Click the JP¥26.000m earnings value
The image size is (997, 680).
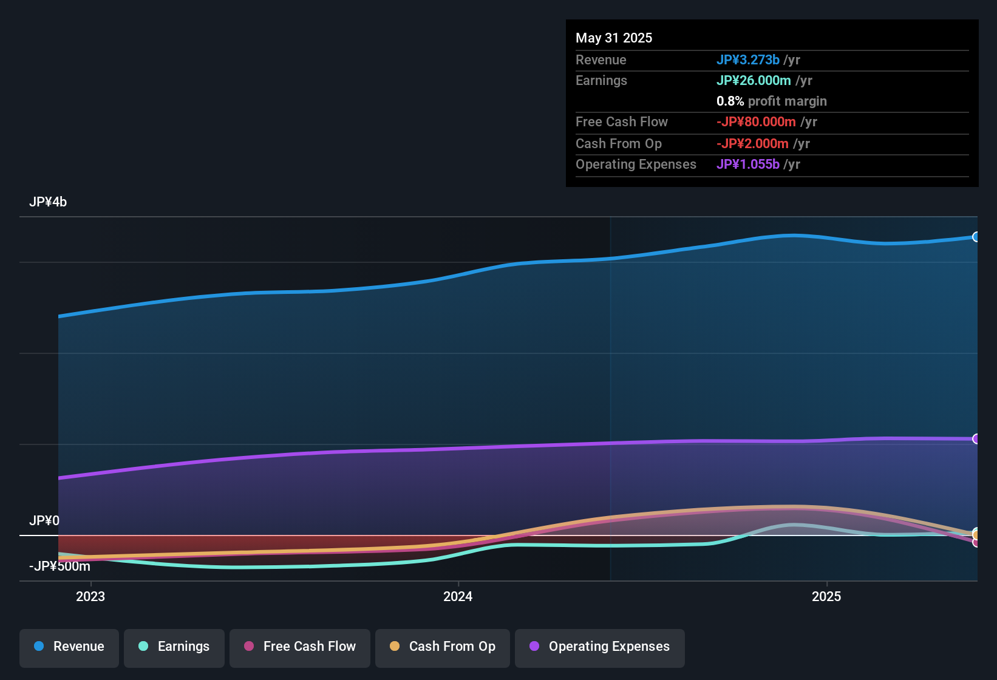tap(754, 81)
